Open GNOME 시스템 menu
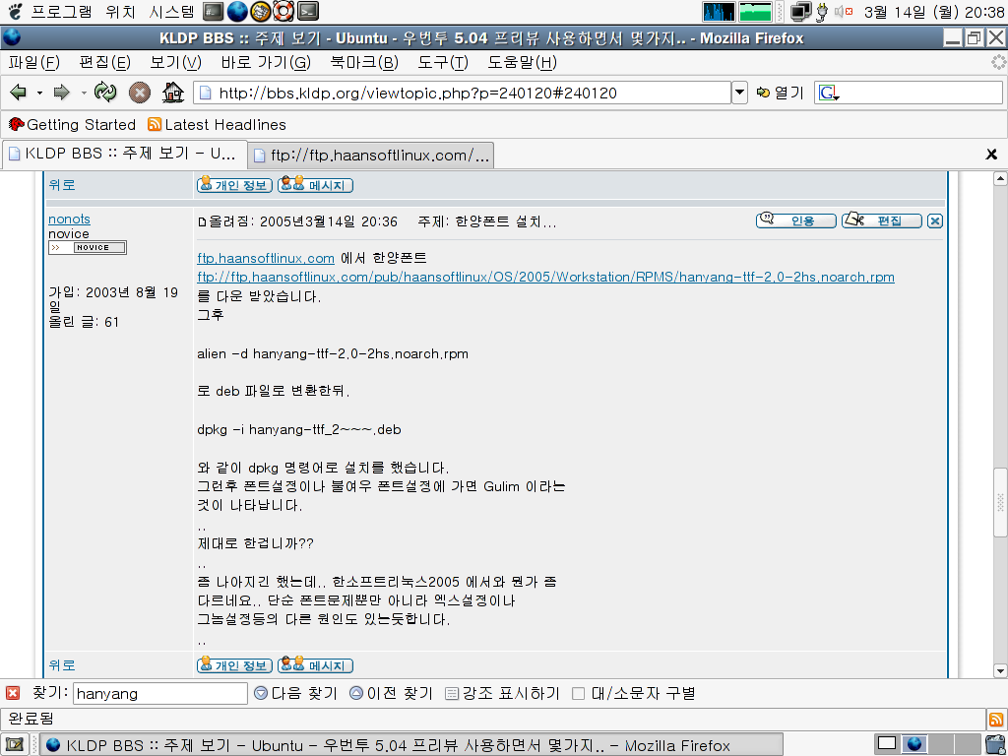The image size is (1008, 756). click(x=171, y=11)
